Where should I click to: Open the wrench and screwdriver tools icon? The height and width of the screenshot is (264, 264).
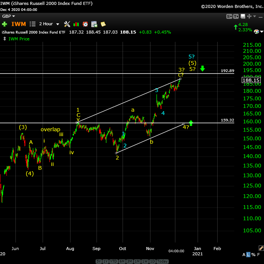(x=67, y=24)
